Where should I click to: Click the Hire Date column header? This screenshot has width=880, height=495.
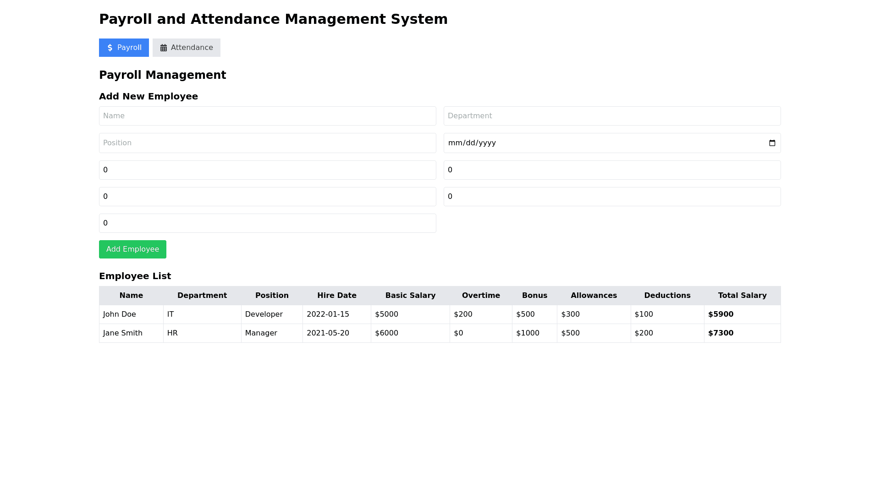(336, 296)
